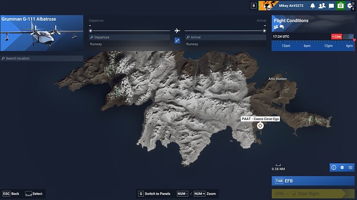Open the EFB button
The image size is (357, 200).
point(313,181)
